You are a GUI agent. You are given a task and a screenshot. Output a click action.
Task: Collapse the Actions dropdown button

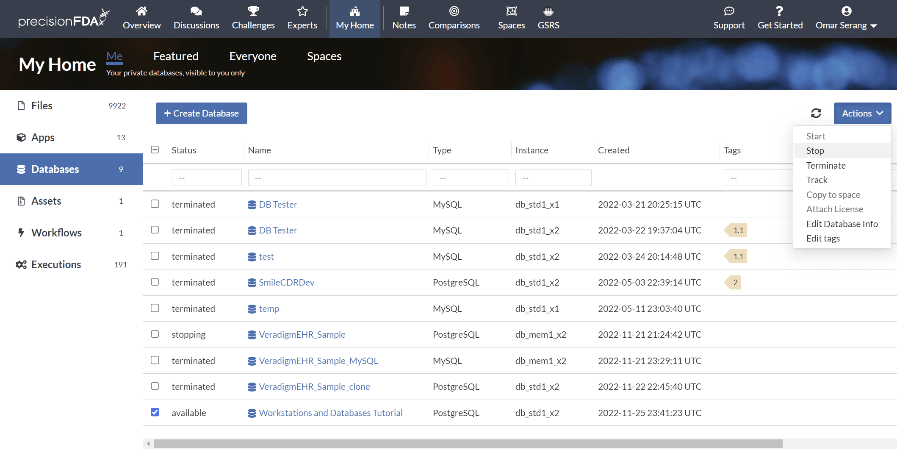click(862, 113)
